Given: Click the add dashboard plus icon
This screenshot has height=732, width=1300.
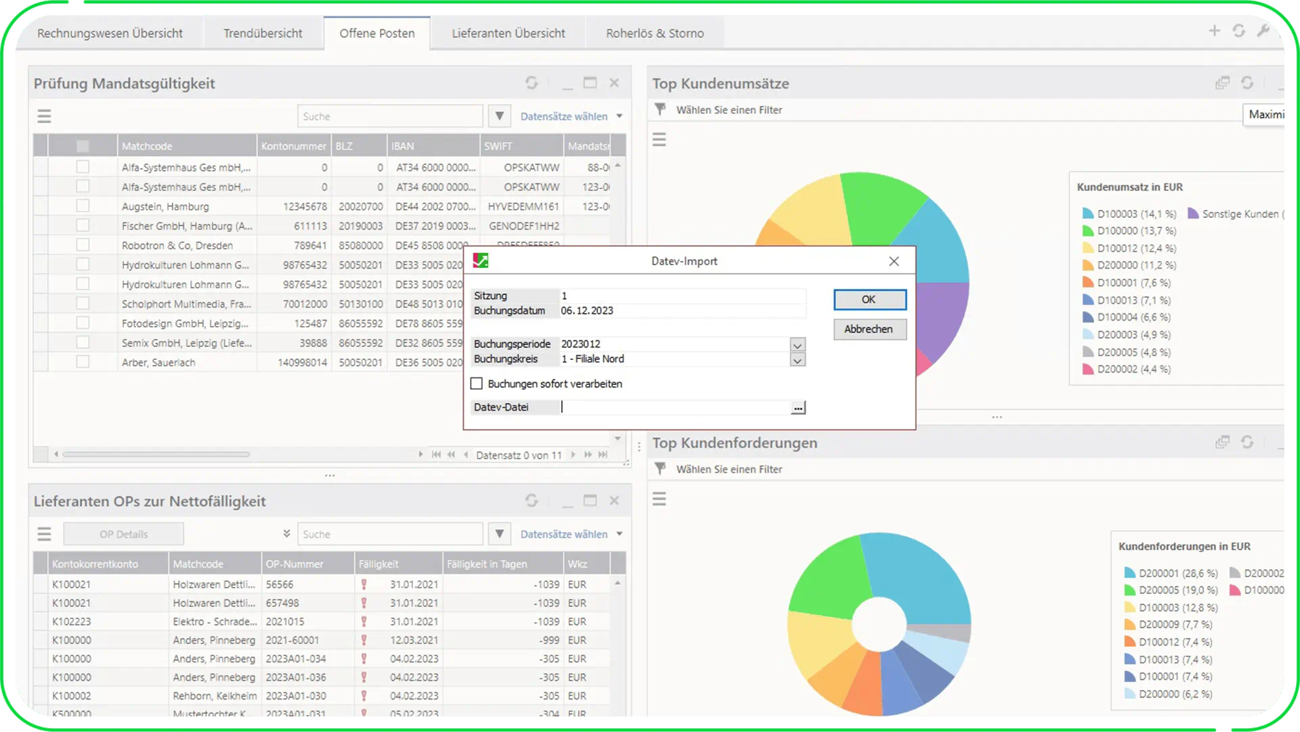Looking at the screenshot, I should pyautogui.click(x=1214, y=31).
